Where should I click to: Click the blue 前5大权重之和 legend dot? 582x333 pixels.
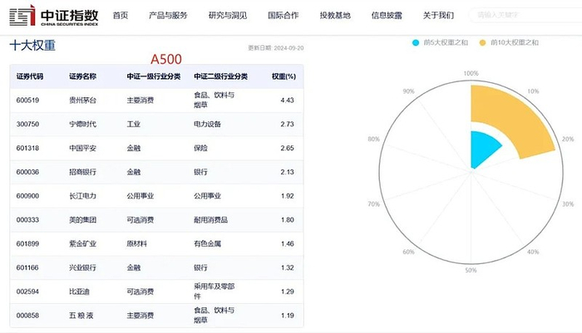pos(417,41)
